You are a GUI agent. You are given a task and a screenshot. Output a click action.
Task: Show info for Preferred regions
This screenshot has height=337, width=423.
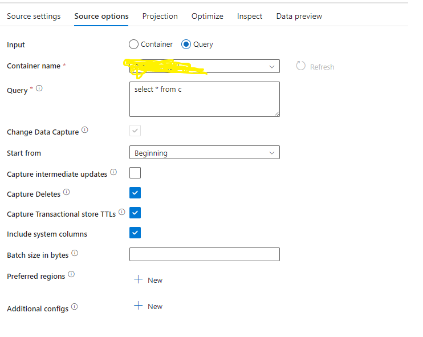click(71, 274)
